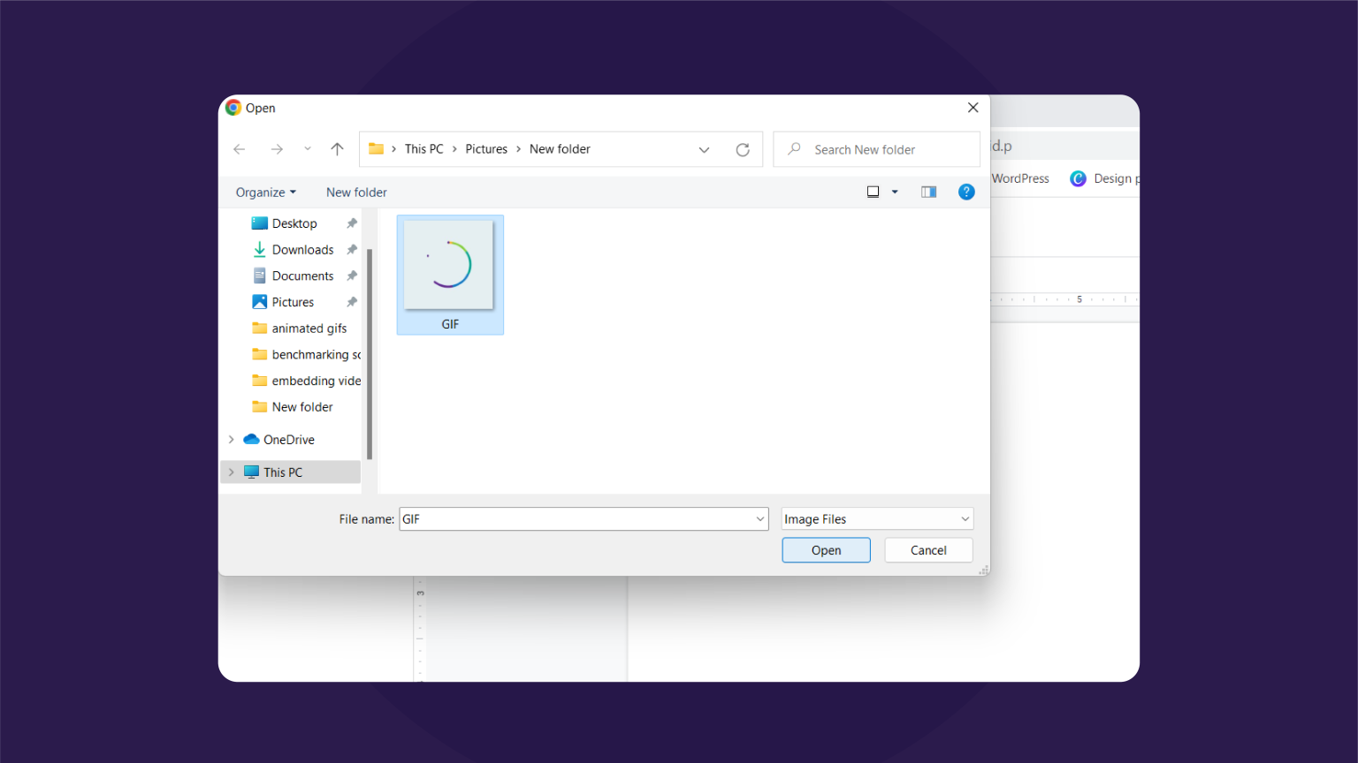Open the Organize menu
Screen dimensions: 1358x763
[x=264, y=192]
